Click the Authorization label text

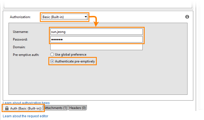20,17
